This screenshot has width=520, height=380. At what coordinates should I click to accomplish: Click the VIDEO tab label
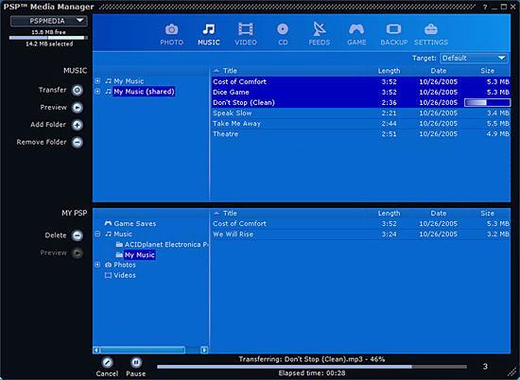pos(246,43)
